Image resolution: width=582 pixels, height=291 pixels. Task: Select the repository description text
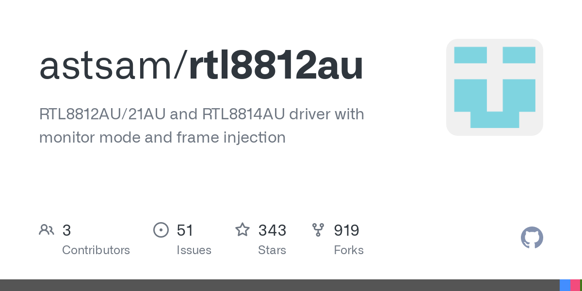click(x=201, y=126)
